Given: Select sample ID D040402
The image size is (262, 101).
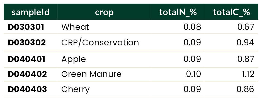Looking at the screenshot, I should 27,74.
